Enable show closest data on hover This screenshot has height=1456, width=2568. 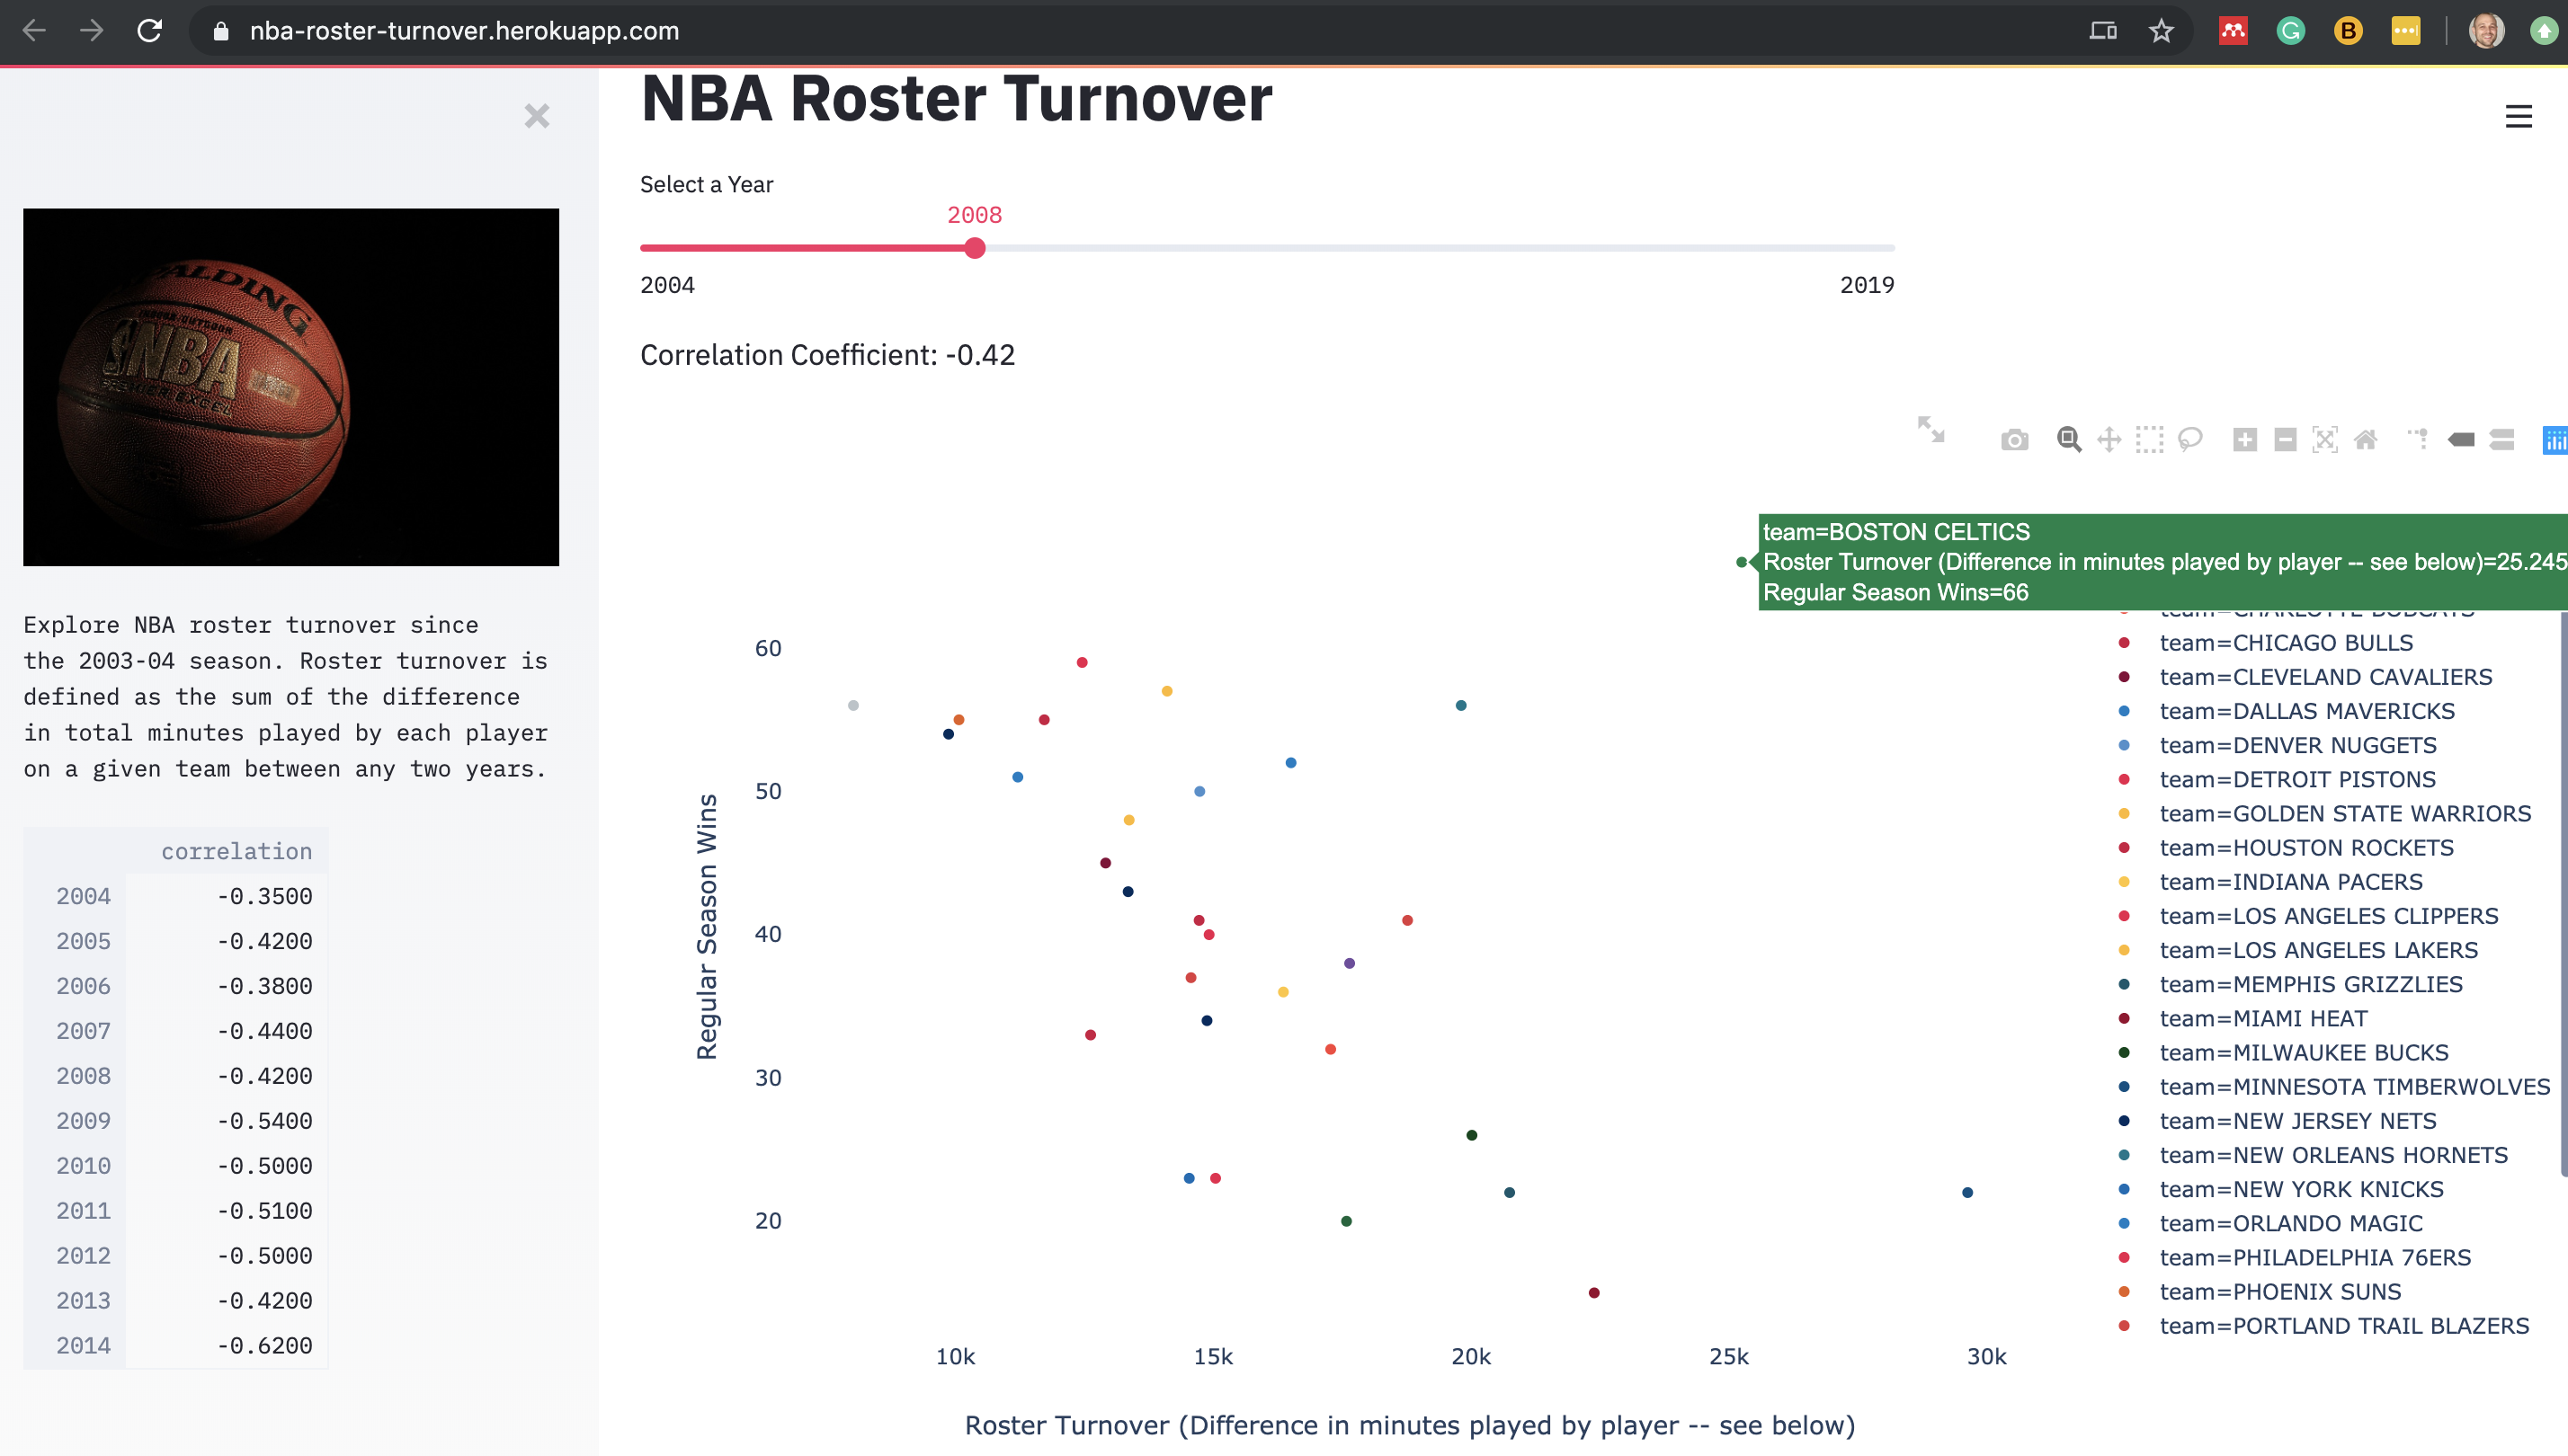(2461, 440)
